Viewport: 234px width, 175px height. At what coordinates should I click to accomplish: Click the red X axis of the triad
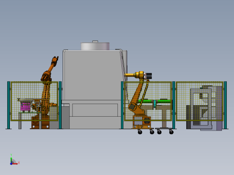click(x=15, y=164)
